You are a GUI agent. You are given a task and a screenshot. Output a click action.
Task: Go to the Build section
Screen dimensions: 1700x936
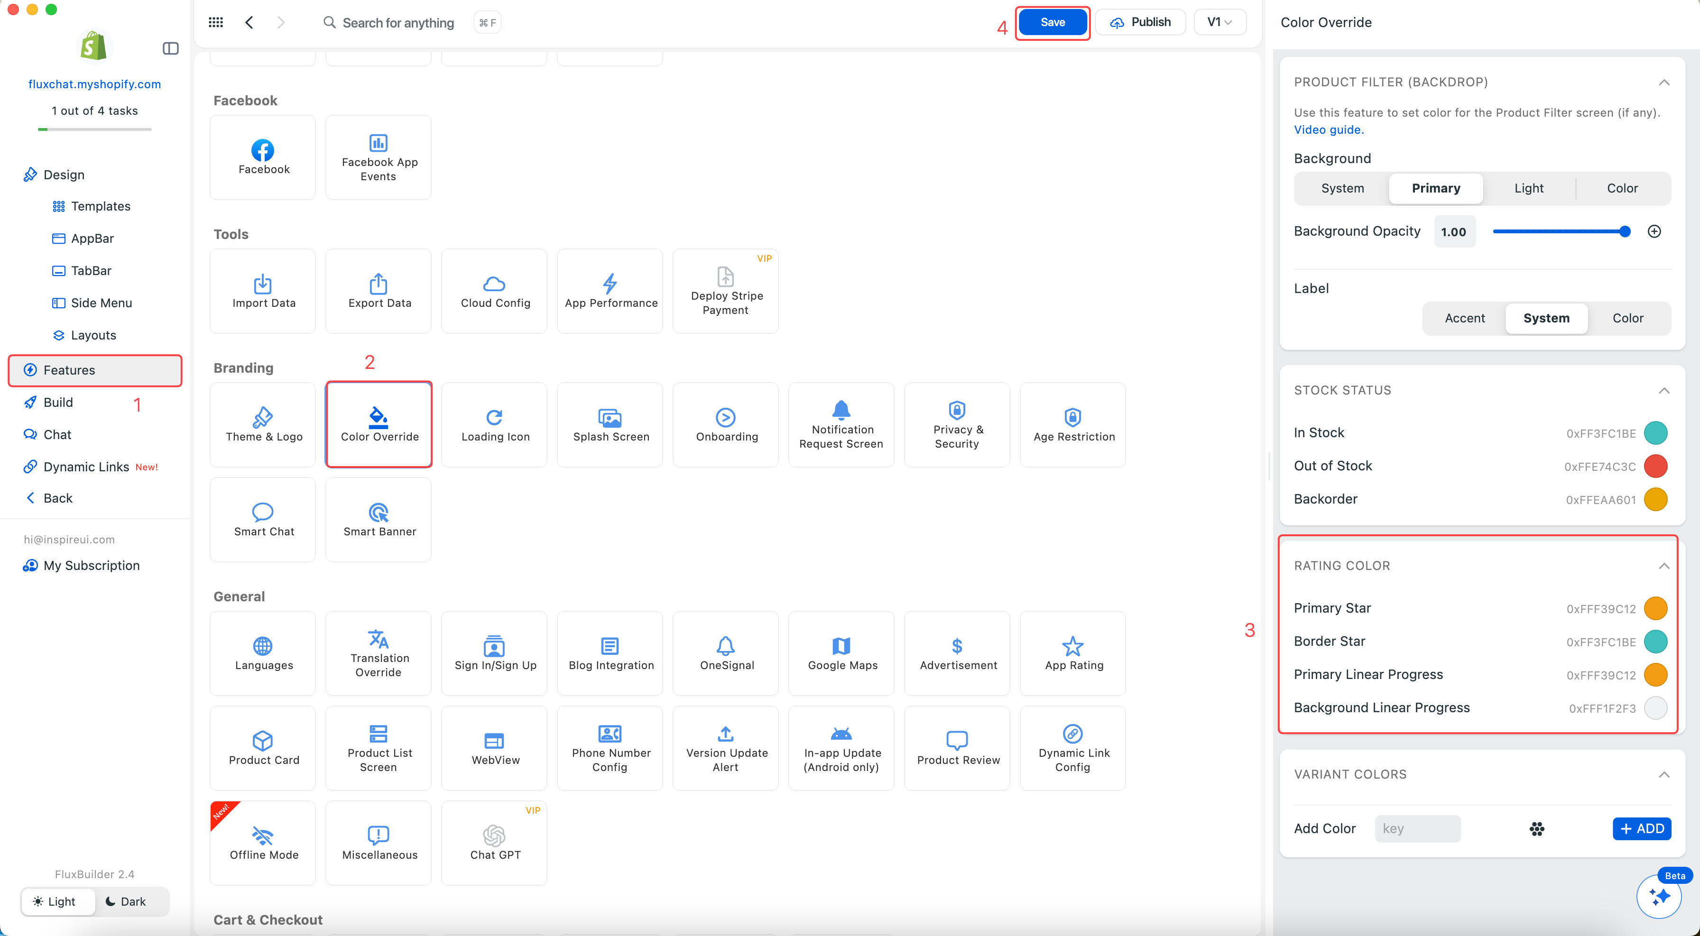point(58,403)
